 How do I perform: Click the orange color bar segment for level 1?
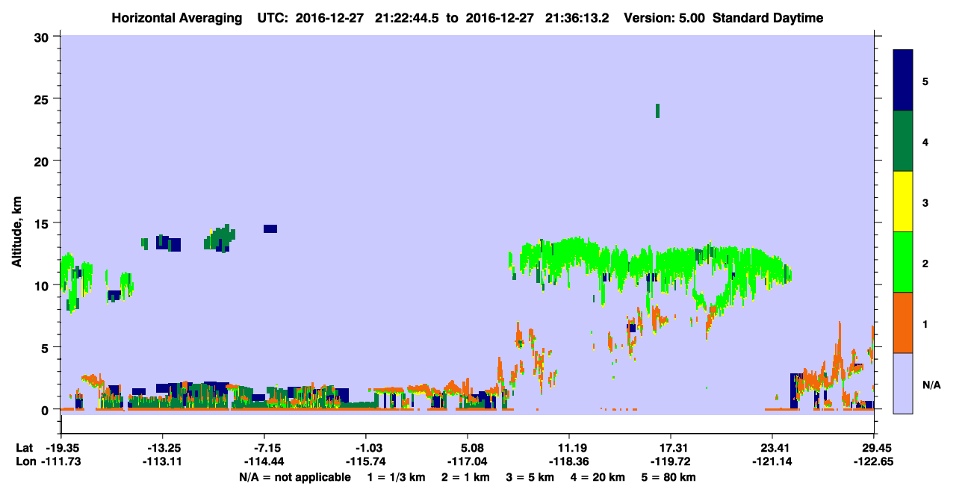tap(903, 323)
